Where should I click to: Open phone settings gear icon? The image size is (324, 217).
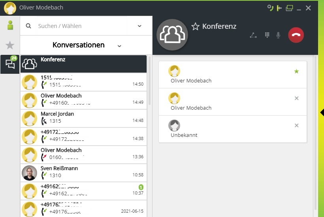click(270, 8)
